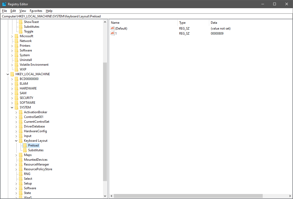Select the lowercase Software key under SYSTEM
The height and width of the screenshot is (199, 293).
[30, 188]
